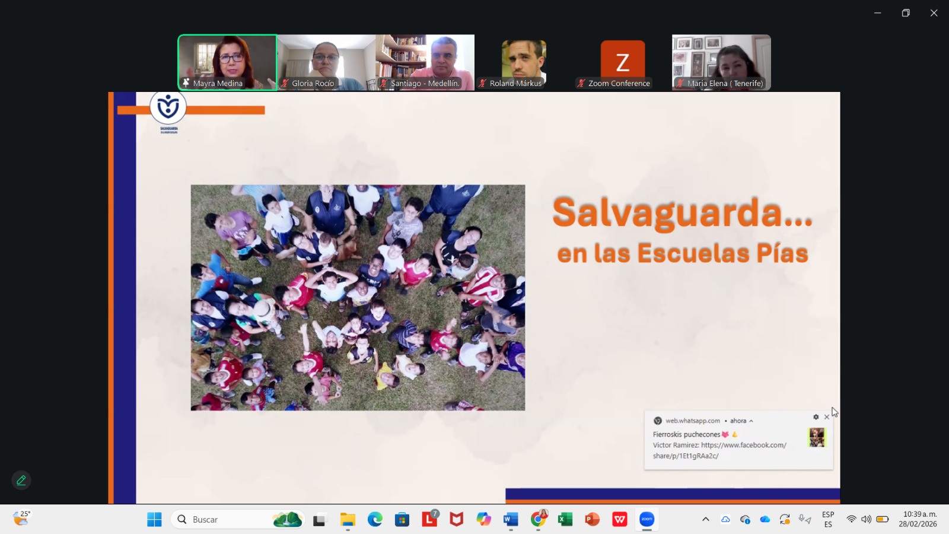Click the green annotate pencil icon
949x534 pixels.
click(x=21, y=481)
